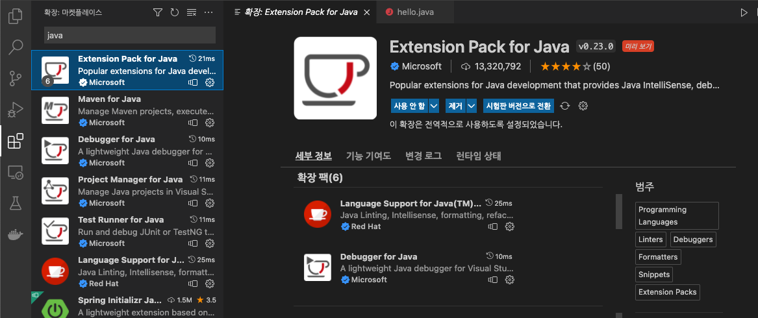Screen dimensions: 758x318
Task: Click 시험판 버전으로 전환 button
Action: 518,105
